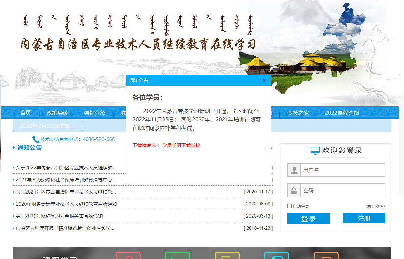Image resolution: width=404 pixels, height=259 pixels.
Task: Click the padlock icon beside the password field
Action: (x=294, y=191)
